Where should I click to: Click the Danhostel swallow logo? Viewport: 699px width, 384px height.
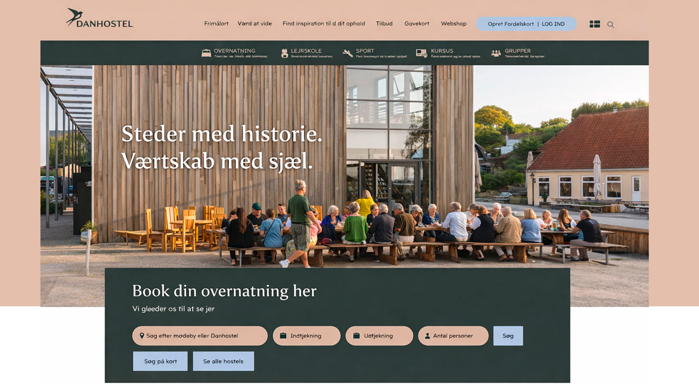pos(99,18)
